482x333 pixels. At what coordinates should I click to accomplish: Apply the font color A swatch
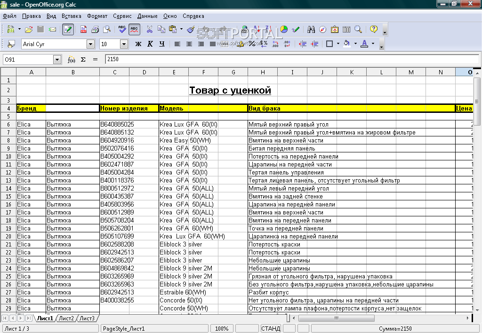click(365, 44)
